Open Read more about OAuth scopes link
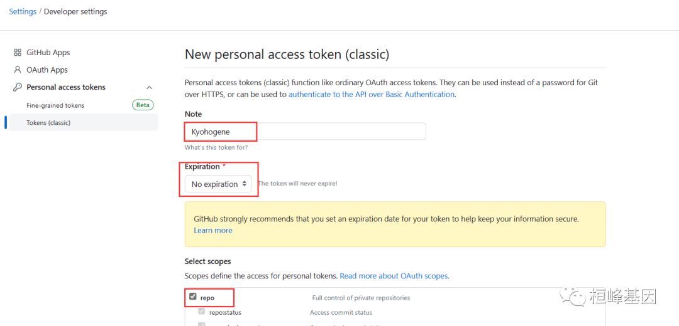Viewport: 679px width, 326px height. pos(394,276)
